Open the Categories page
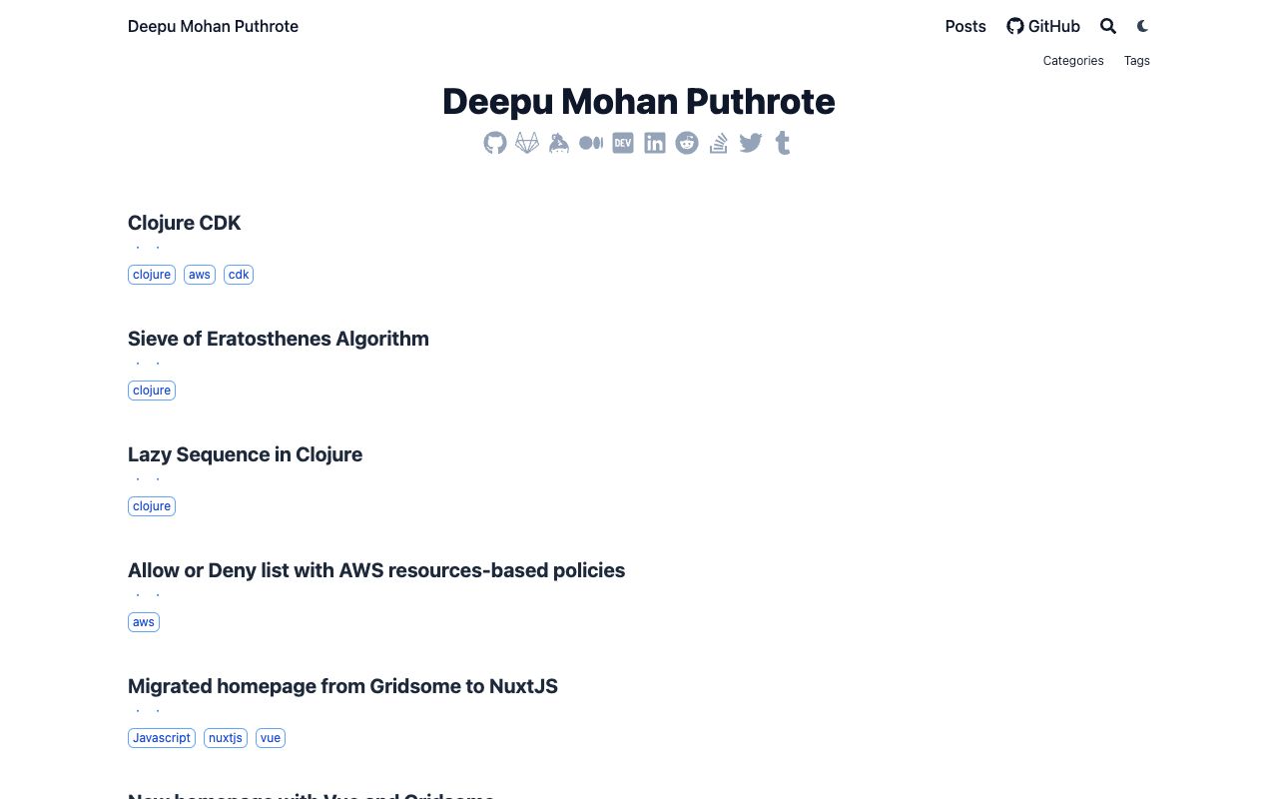1278x799 pixels. (1073, 61)
